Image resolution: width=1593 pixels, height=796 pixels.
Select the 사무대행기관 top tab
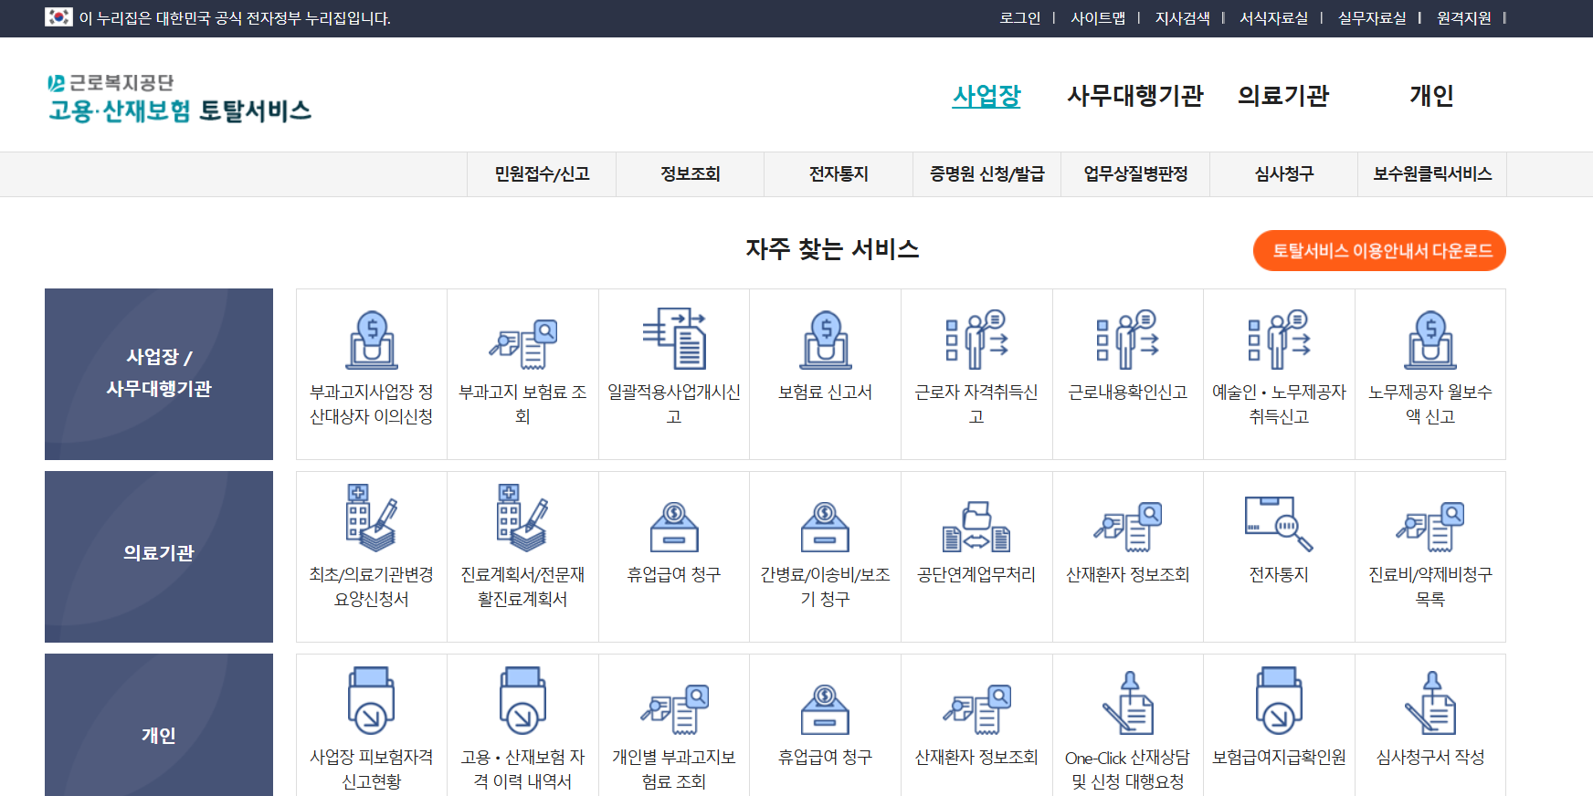click(x=1135, y=96)
